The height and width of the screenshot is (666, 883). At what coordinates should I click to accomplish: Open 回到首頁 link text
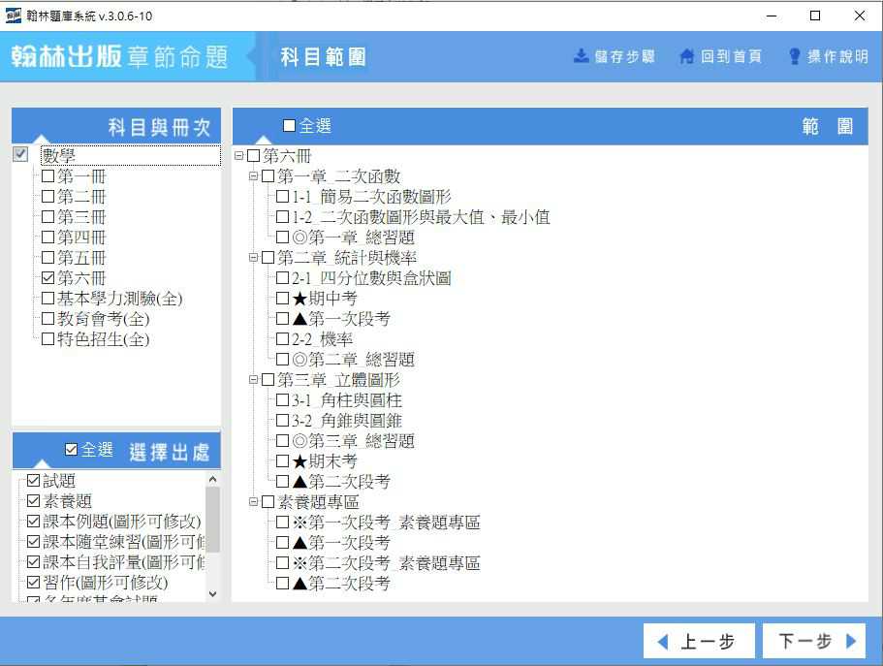pyautogui.click(x=731, y=56)
